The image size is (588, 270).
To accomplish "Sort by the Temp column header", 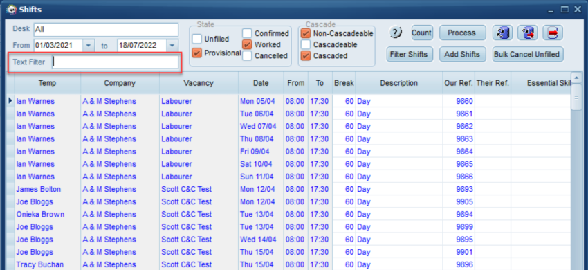I will [x=47, y=83].
